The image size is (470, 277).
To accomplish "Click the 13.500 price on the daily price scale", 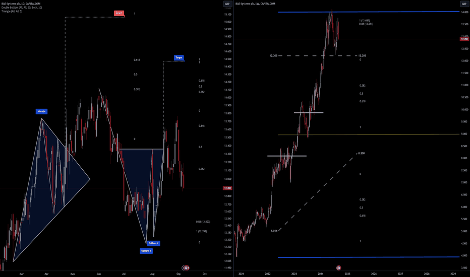I will click(x=228, y=138).
